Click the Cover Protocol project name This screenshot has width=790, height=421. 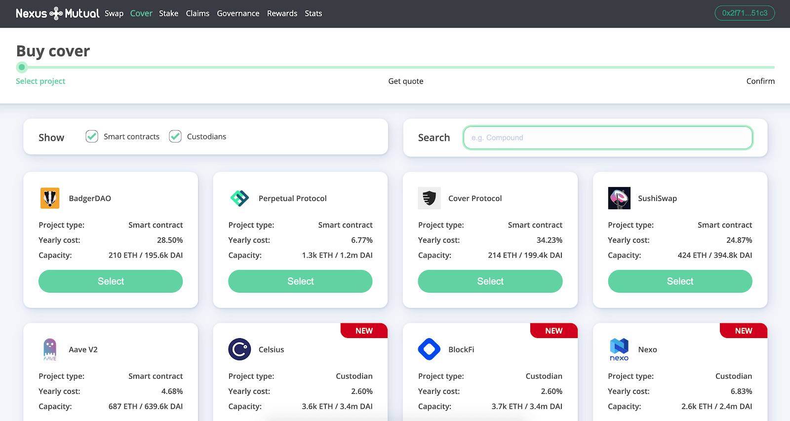[475, 198]
